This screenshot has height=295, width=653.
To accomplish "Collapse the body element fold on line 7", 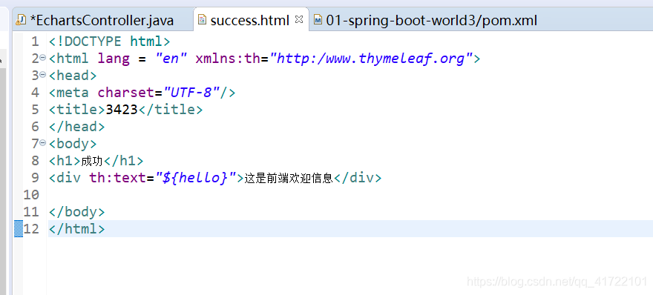I will [x=42, y=143].
